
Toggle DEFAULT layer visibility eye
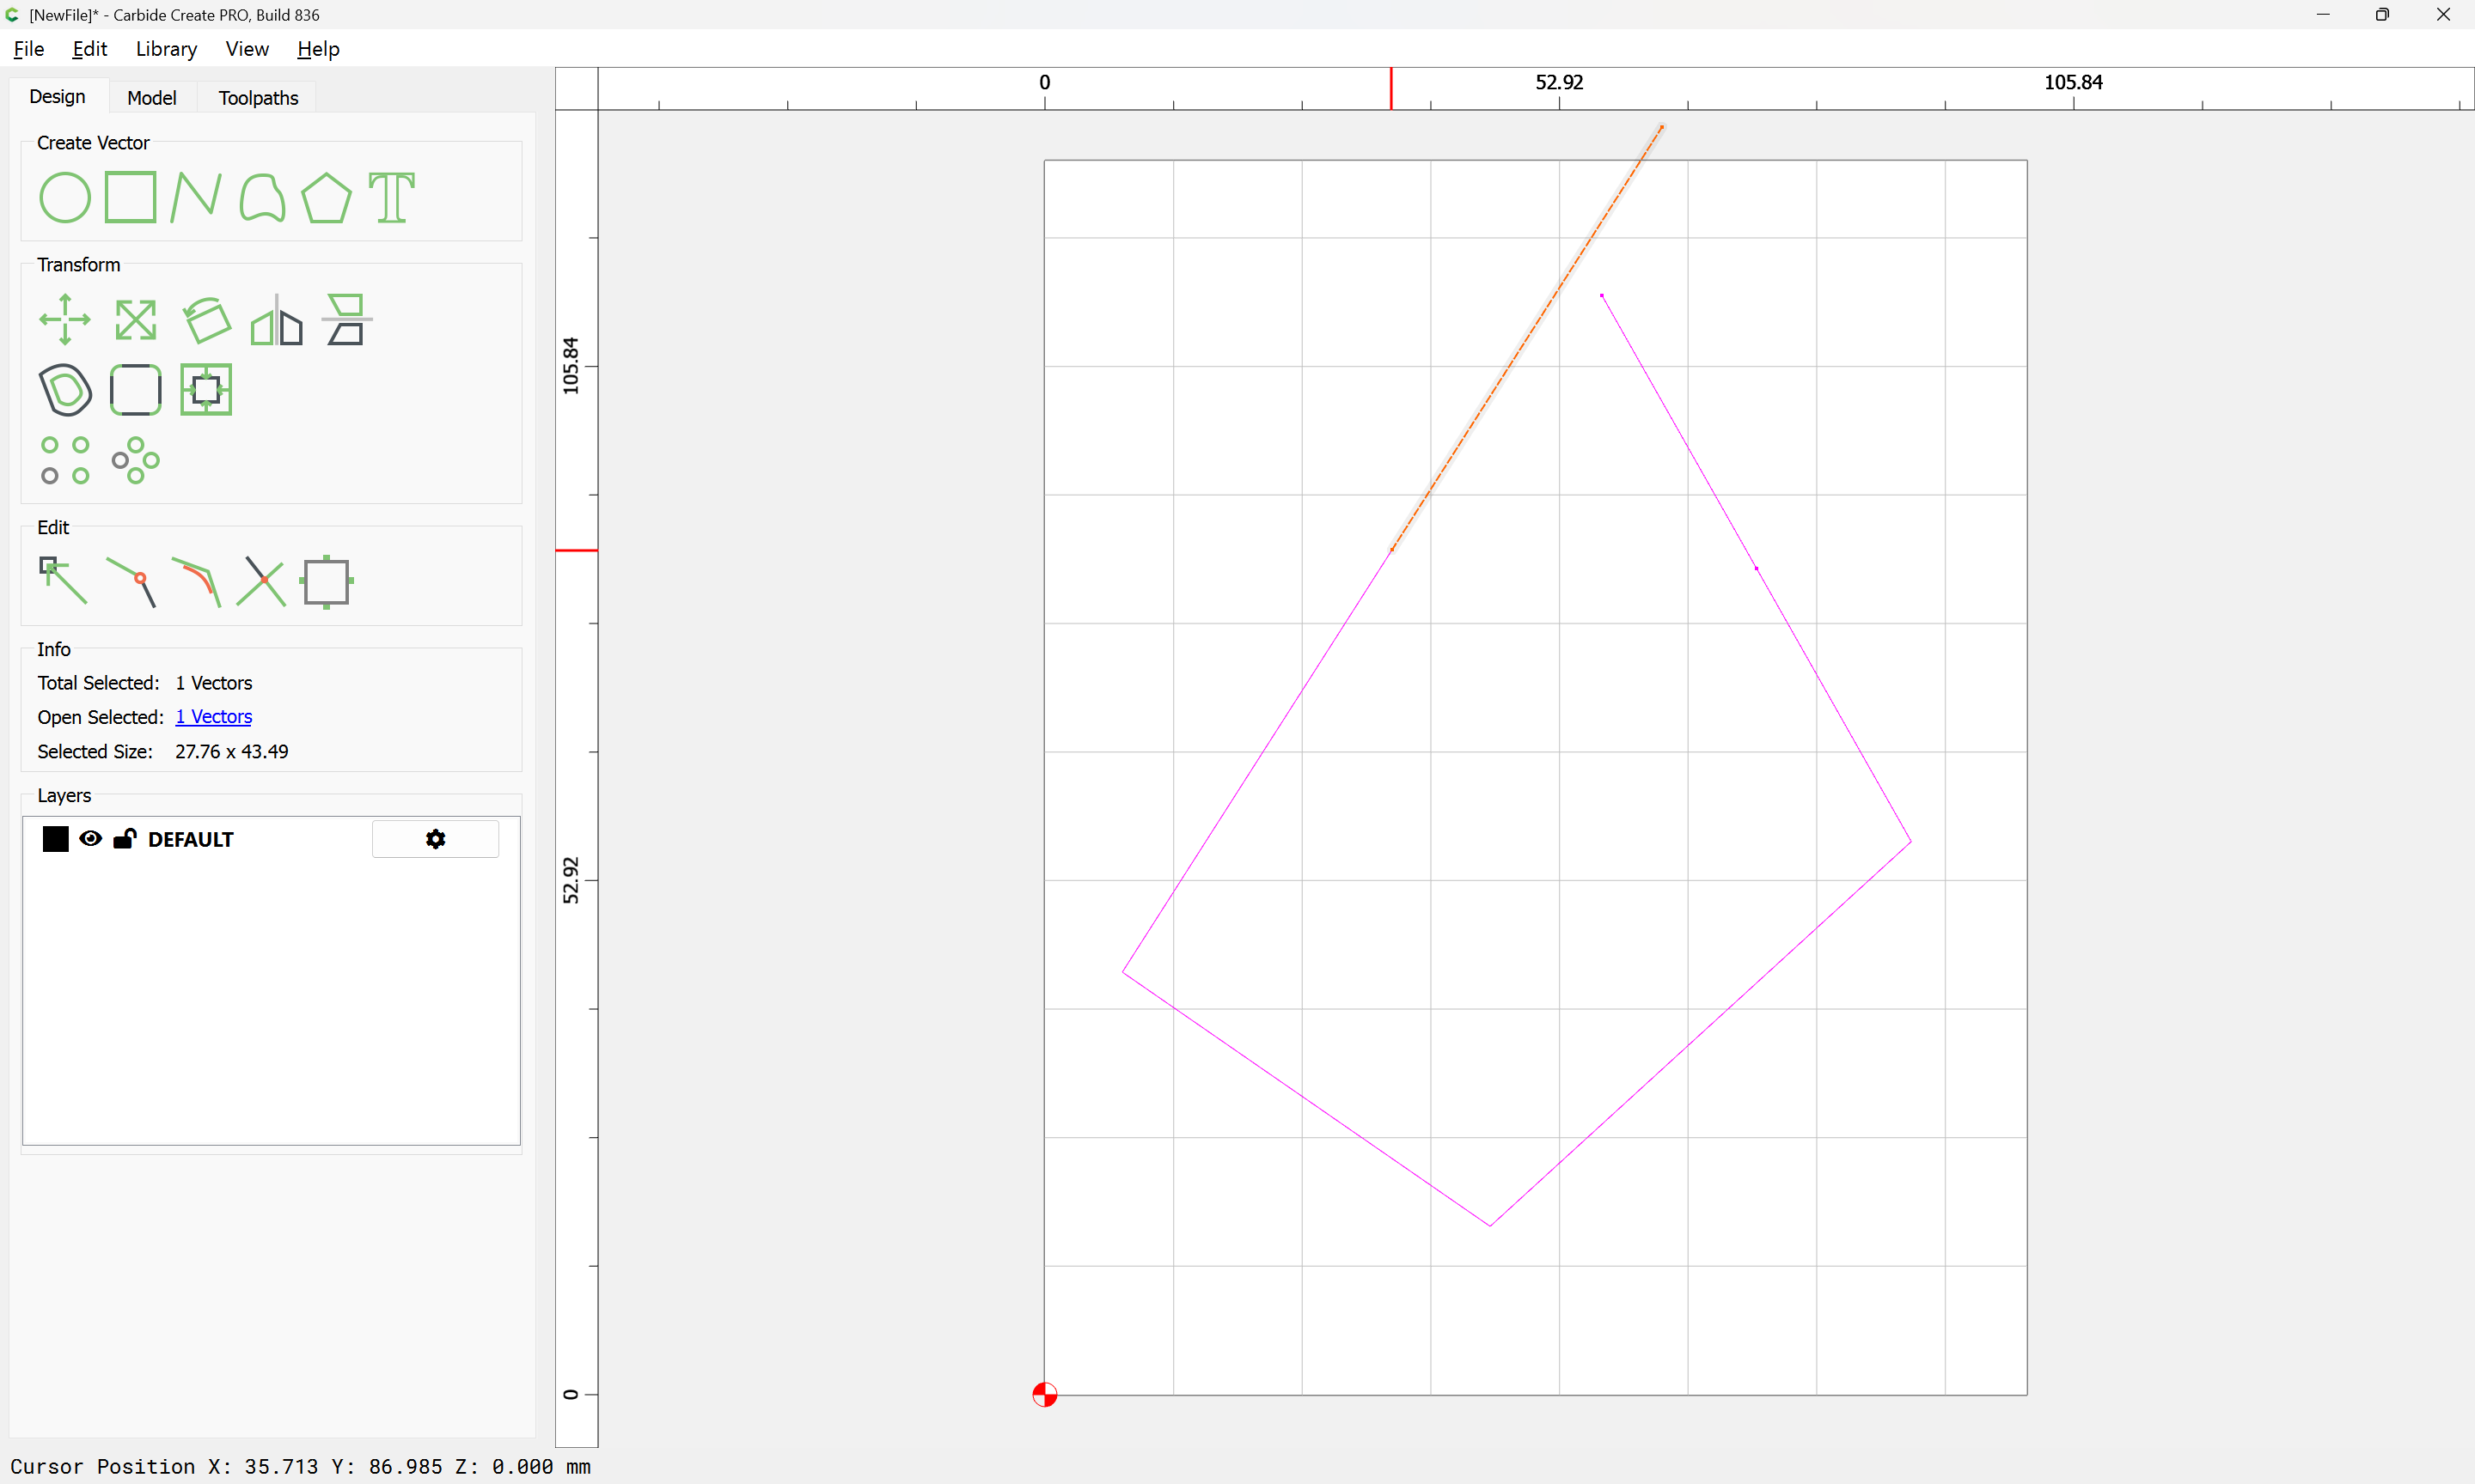point(90,839)
